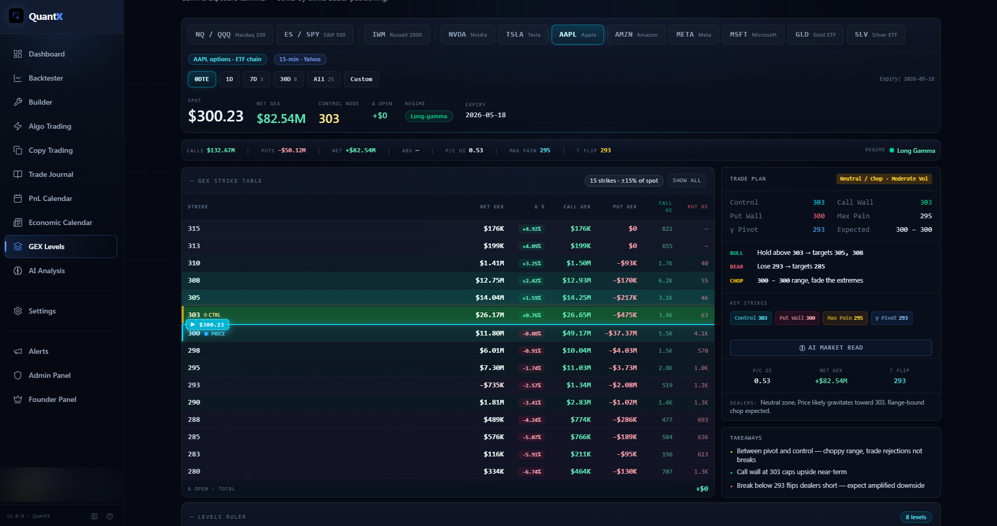Open the Founder Panel page
Viewport: 997px width, 526px height.
point(61,399)
